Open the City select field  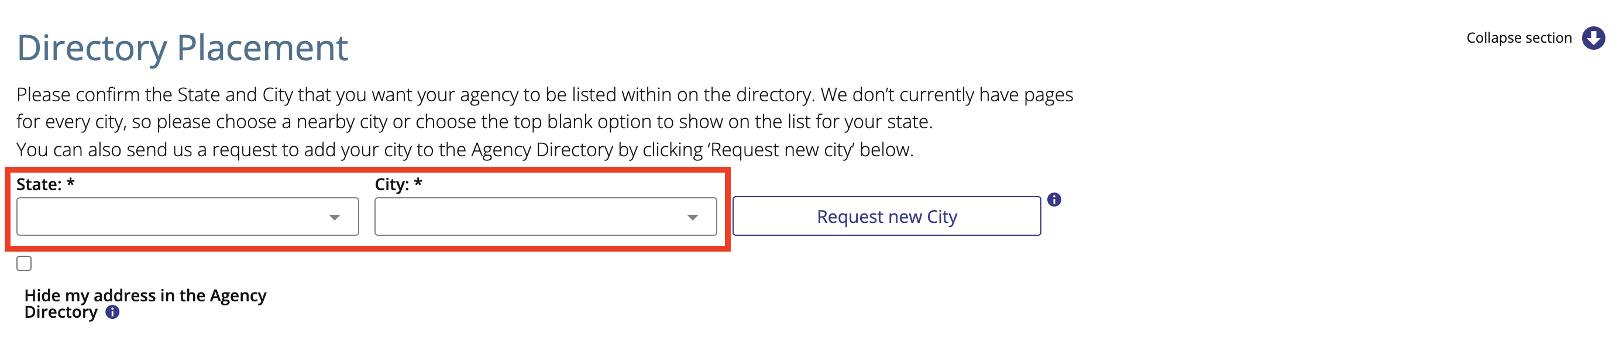pos(546,217)
